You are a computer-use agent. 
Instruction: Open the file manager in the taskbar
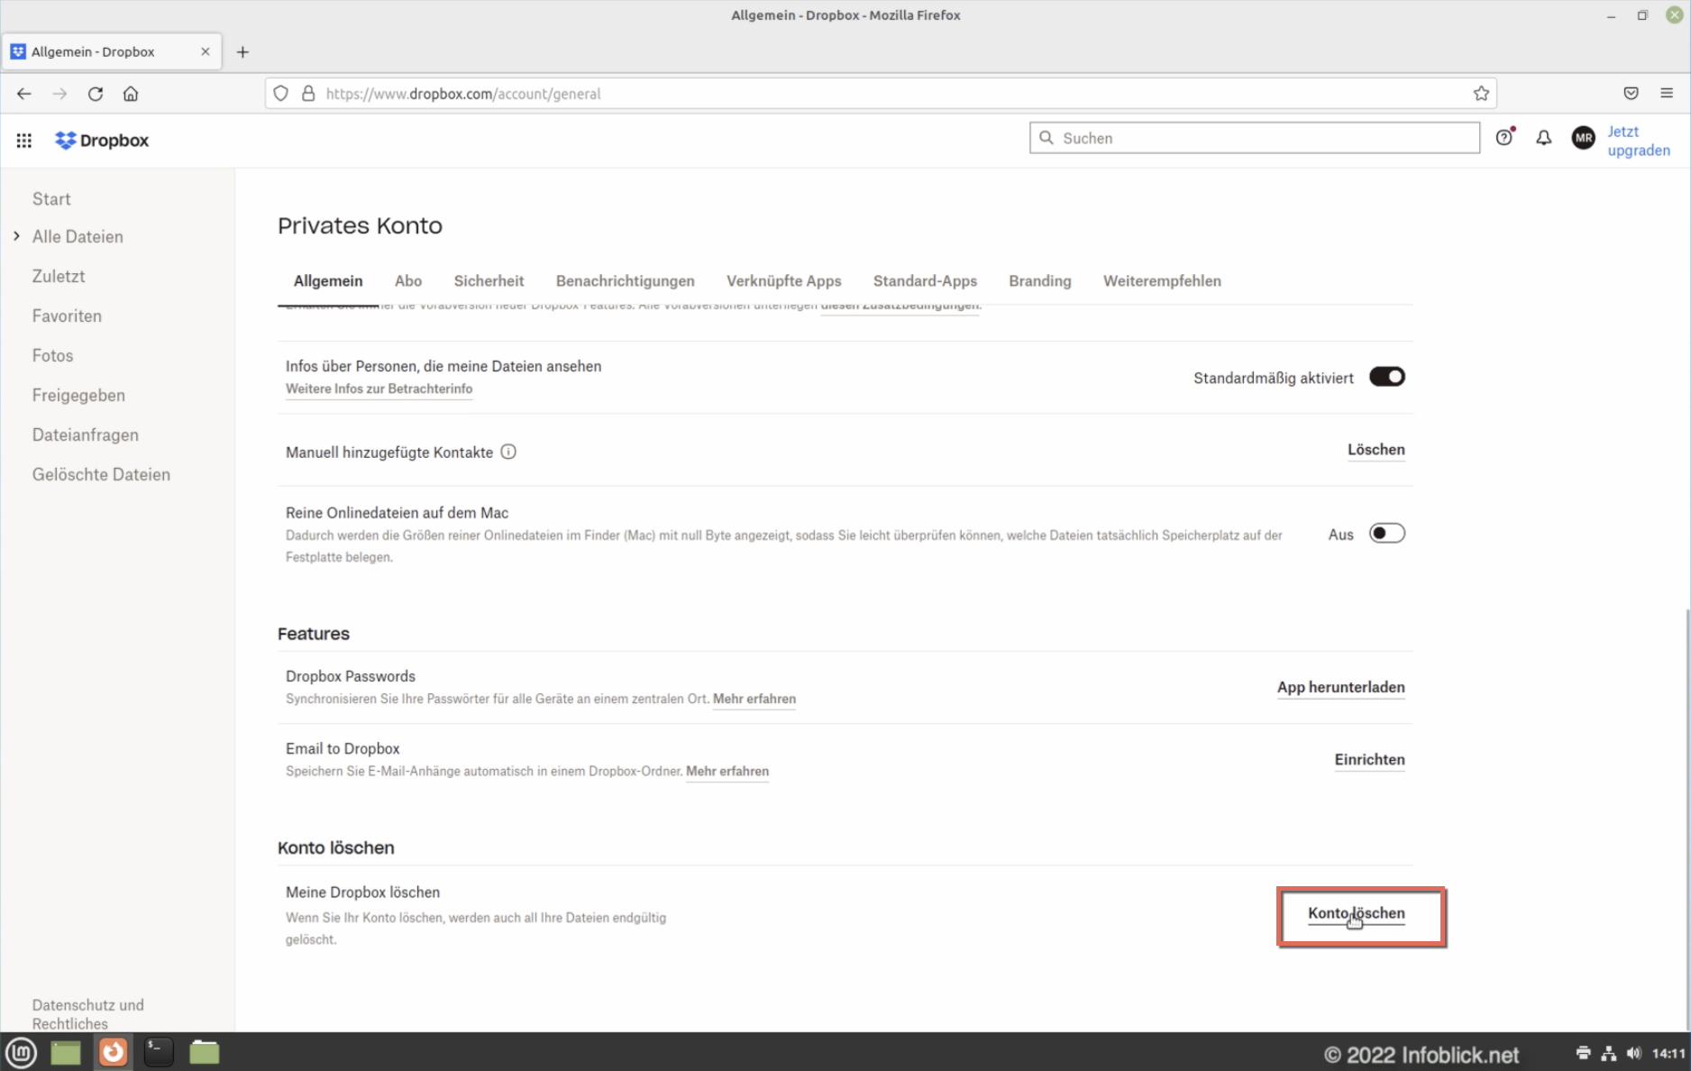tap(205, 1052)
